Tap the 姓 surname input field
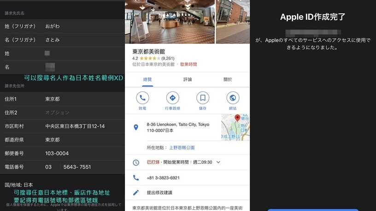Screen dimensions: 376x211 pyautogui.click(x=62, y=53)
